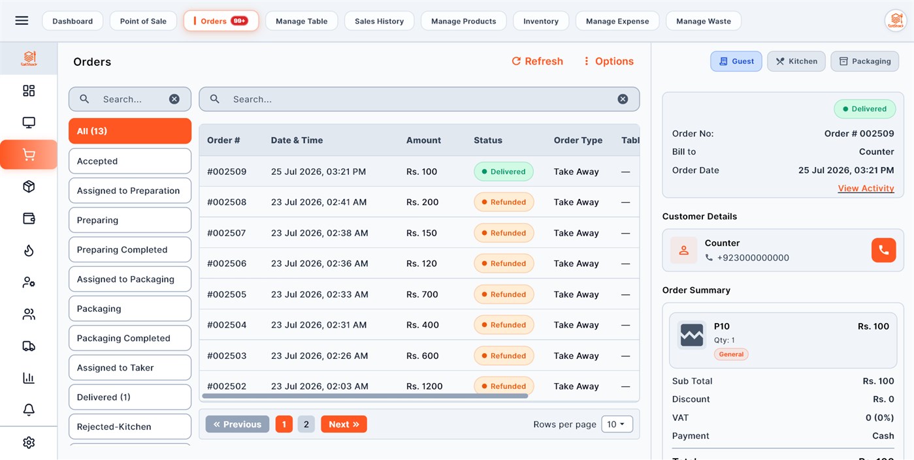Viewport: 914px width, 460px height.
Task: Open the people group icon in sidebar
Action: click(x=29, y=314)
